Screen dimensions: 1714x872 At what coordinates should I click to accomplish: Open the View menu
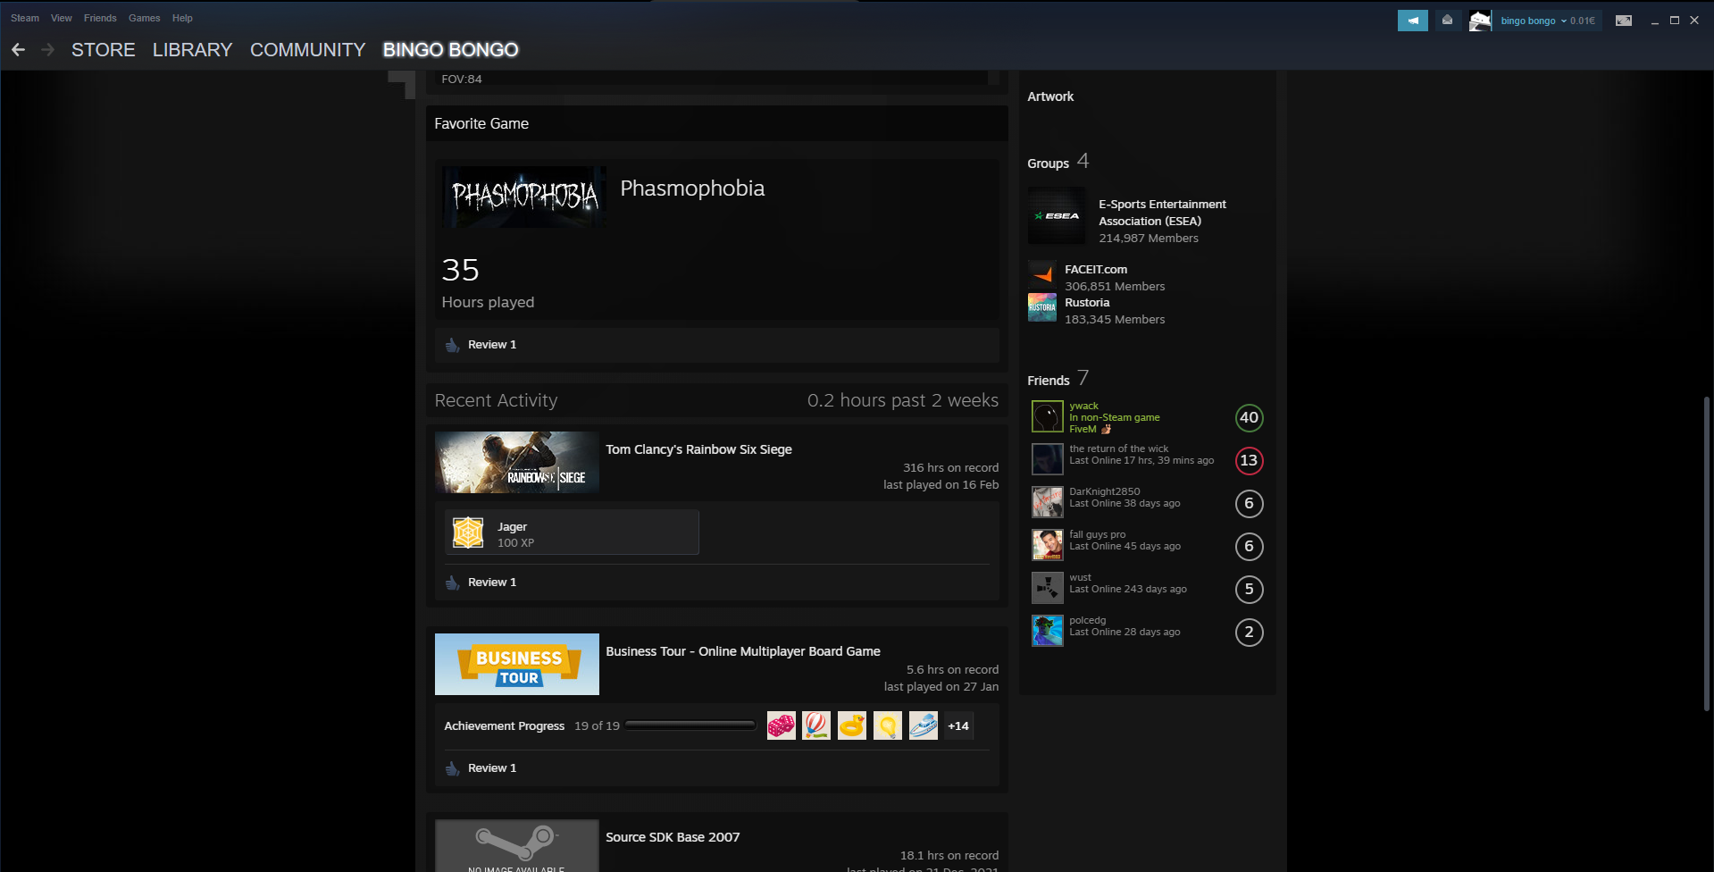[x=62, y=18]
